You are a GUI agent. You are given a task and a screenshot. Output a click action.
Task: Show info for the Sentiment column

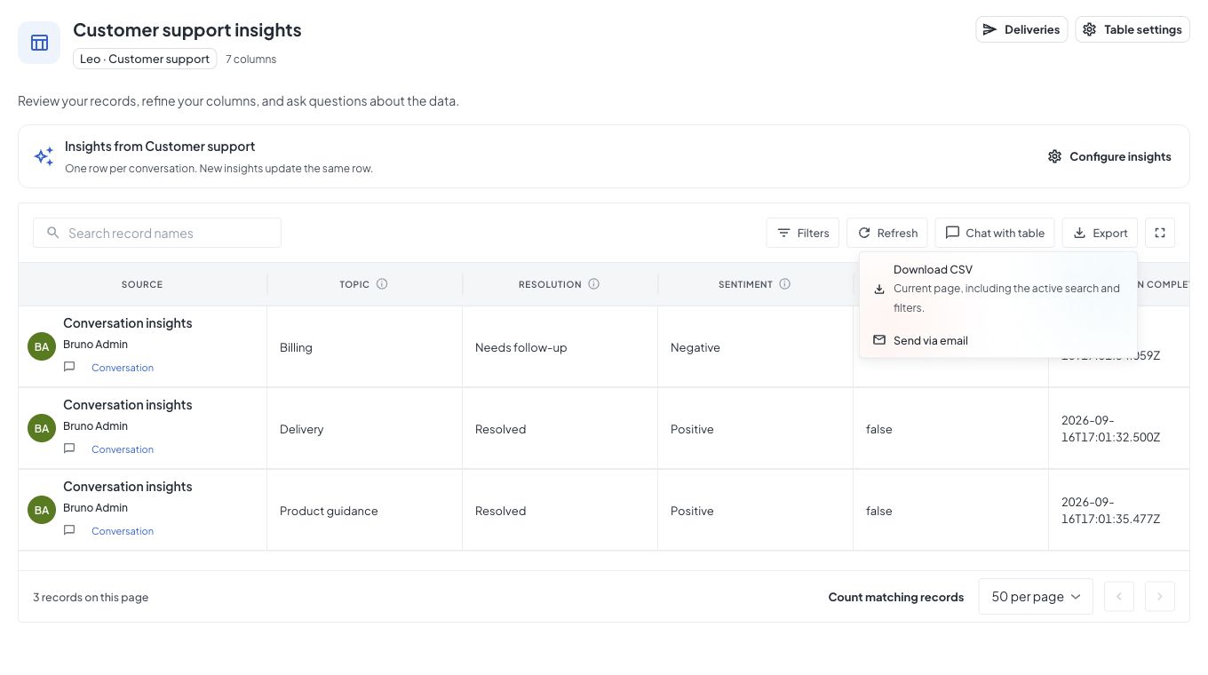785,284
